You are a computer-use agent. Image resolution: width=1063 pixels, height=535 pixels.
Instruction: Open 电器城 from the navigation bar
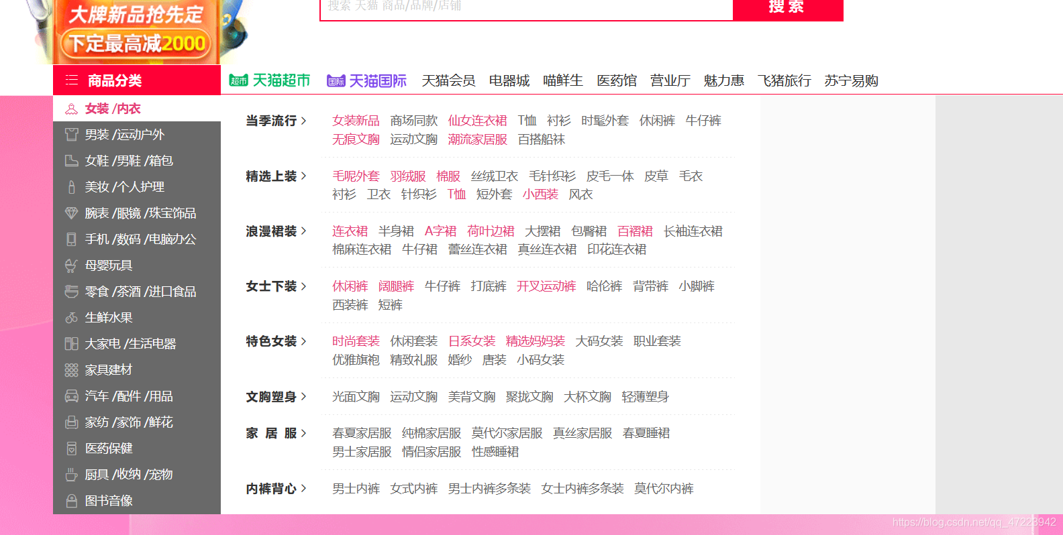509,81
